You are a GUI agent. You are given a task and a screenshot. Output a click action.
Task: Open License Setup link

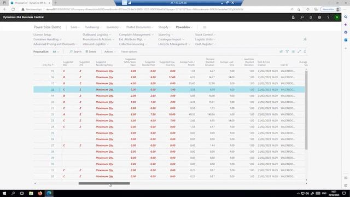[42, 34]
